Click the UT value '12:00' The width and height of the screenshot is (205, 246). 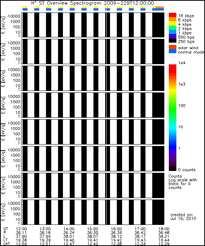click(21, 229)
